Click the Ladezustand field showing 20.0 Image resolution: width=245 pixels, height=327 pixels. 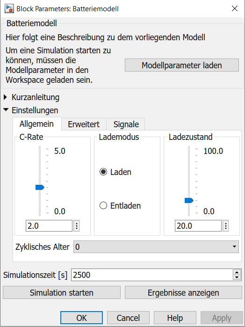(x=198, y=225)
